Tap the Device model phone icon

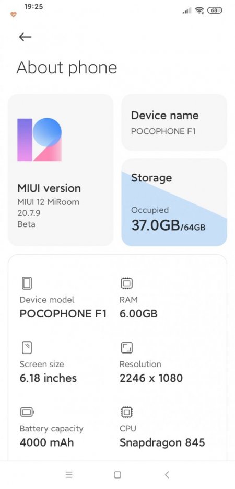point(27,283)
